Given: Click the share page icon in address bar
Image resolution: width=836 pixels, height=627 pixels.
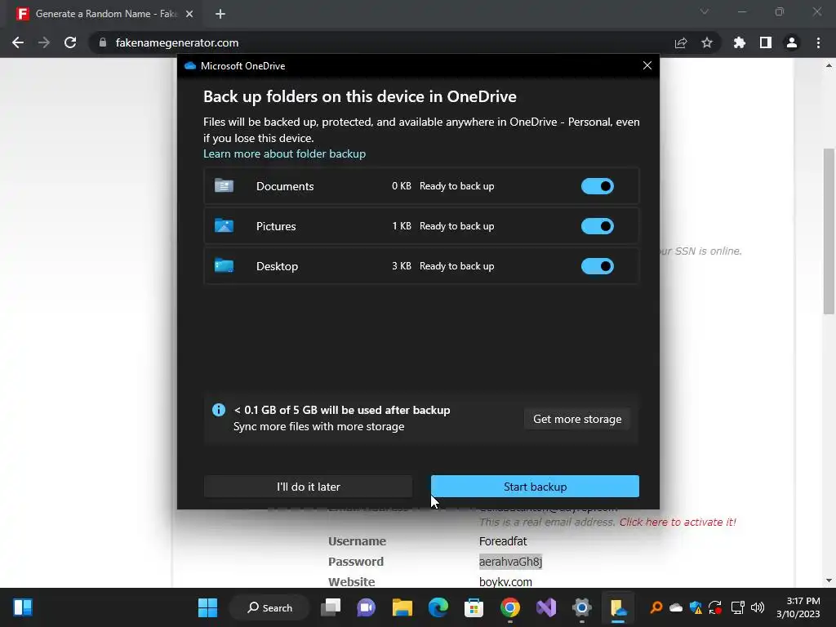Looking at the screenshot, I should [x=681, y=42].
